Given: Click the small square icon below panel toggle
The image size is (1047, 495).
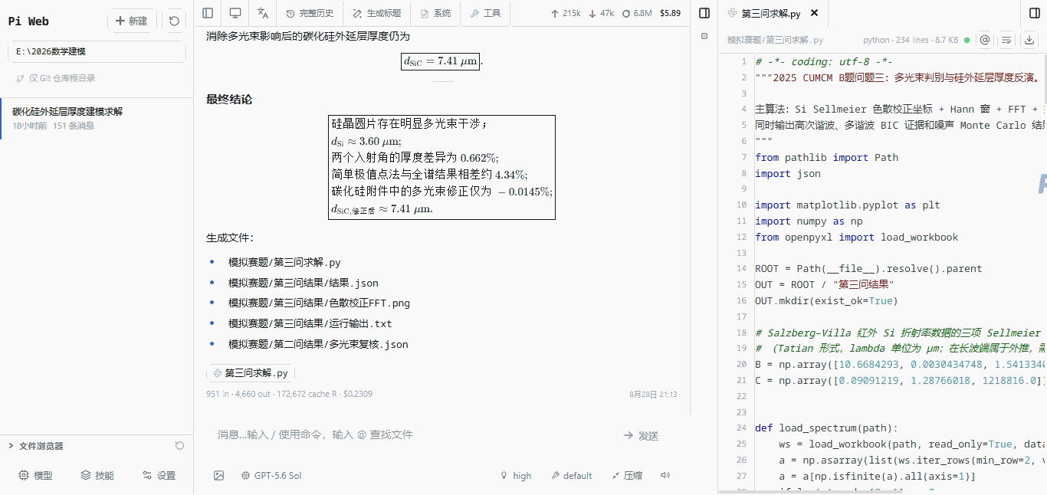Looking at the screenshot, I should click(x=704, y=36).
